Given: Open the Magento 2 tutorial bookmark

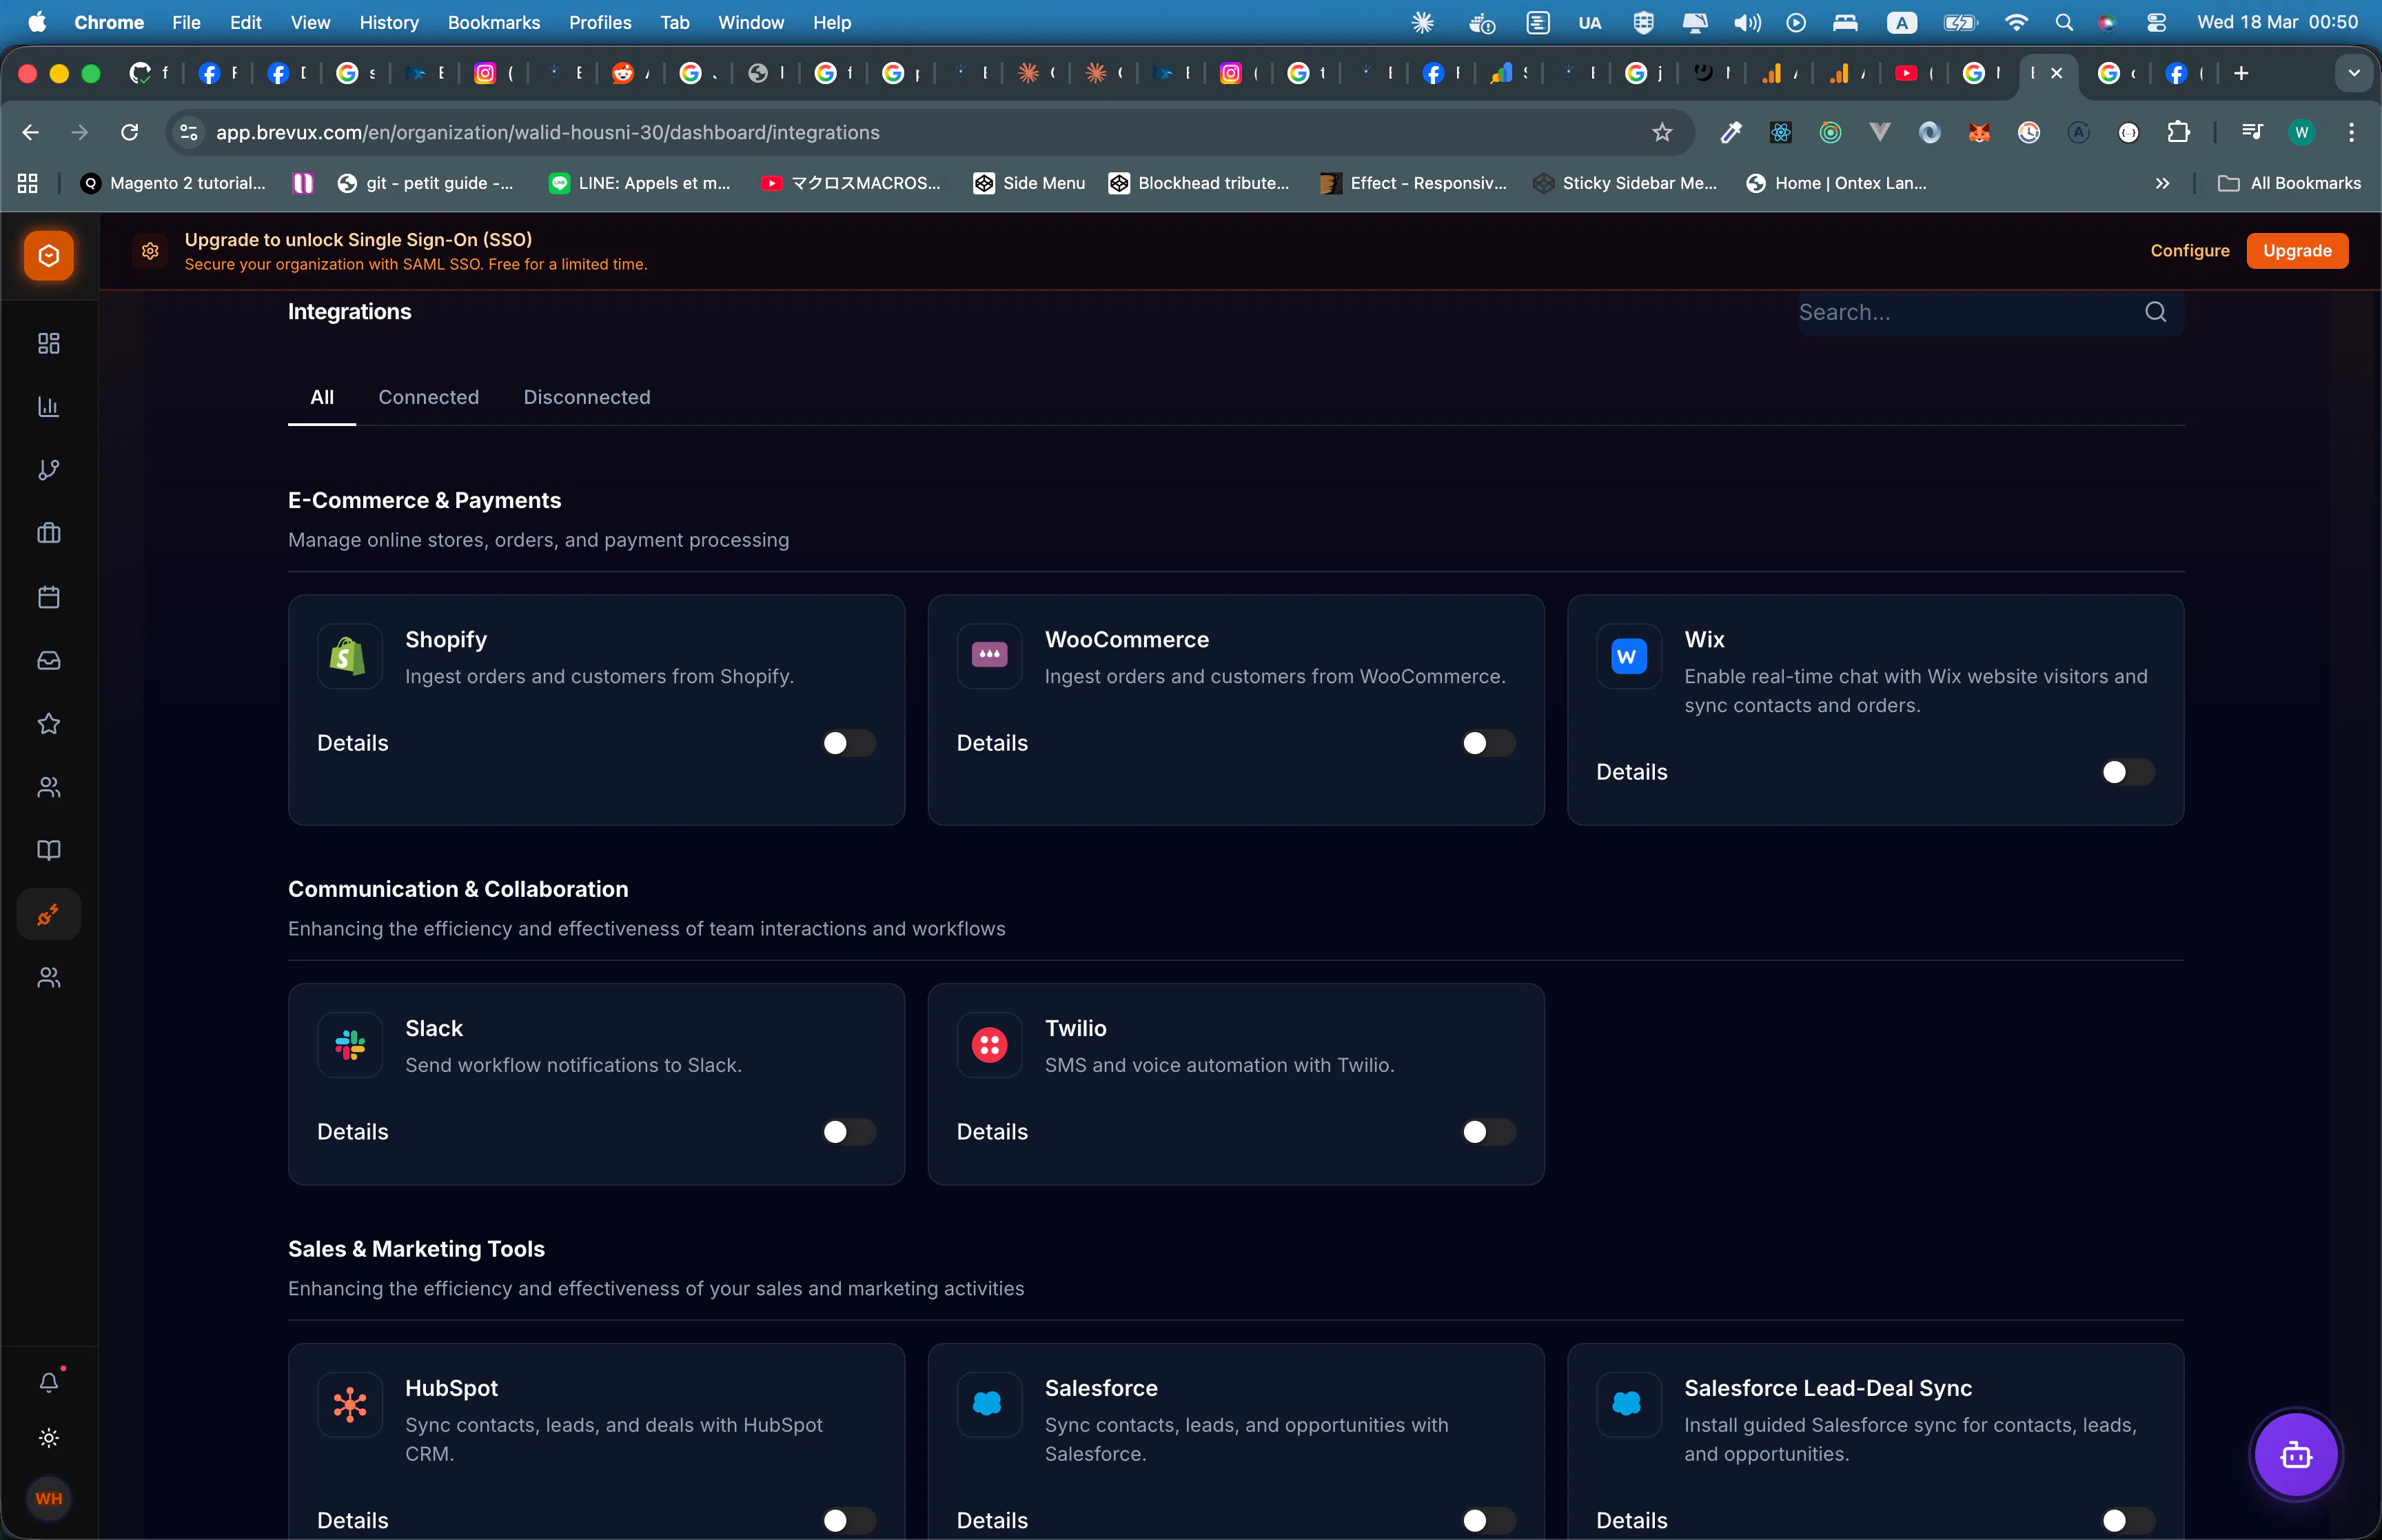Looking at the screenshot, I should 174,183.
